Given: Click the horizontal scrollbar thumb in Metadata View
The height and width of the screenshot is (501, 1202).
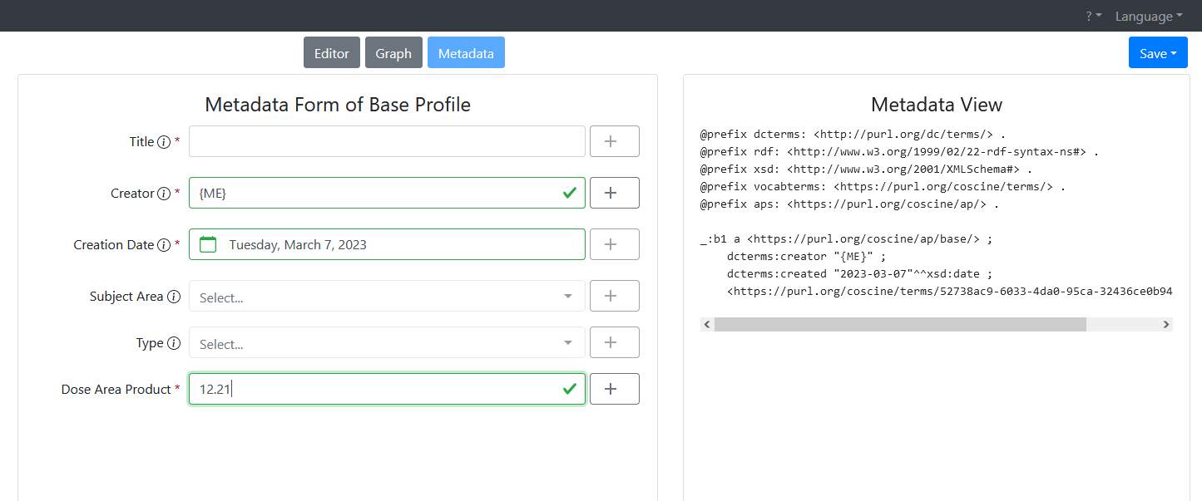Looking at the screenshot, I should tap(900, 324).
